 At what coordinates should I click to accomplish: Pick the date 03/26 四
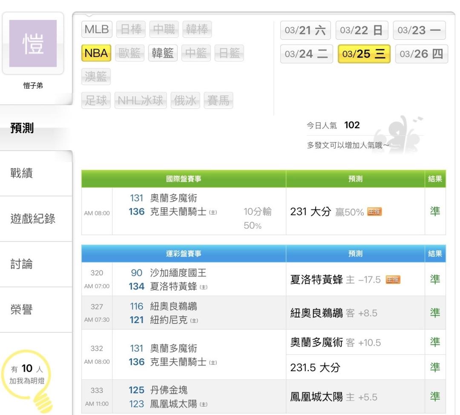(422, 54)
